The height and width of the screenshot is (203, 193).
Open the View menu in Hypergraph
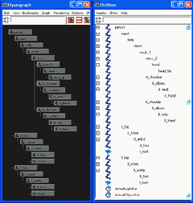point(16,13)
